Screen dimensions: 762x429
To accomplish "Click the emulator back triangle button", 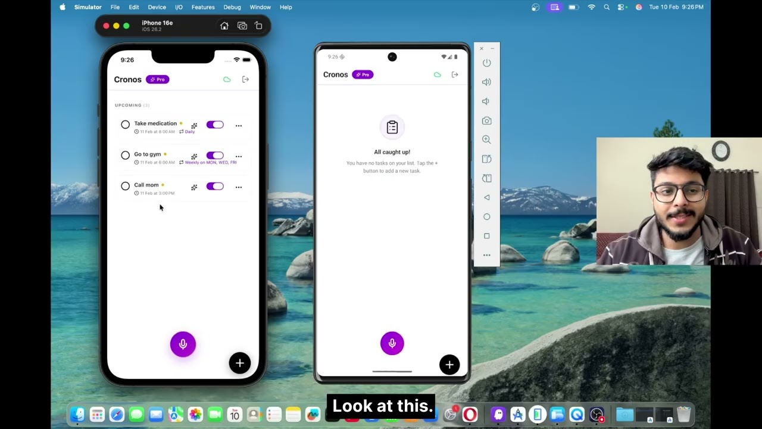I will click(x=486, y=198).
